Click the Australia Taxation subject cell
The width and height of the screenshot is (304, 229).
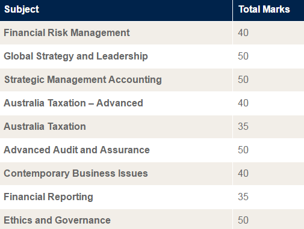point(116,127)
